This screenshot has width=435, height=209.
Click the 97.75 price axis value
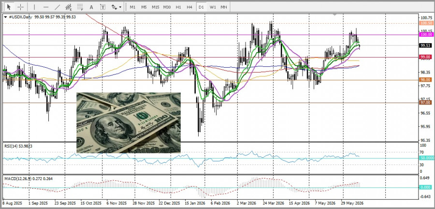pos(426,86)
